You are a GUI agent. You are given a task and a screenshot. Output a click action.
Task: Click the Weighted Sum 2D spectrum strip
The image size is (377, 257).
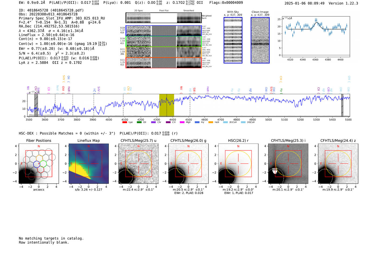click(x=163, y=18)
